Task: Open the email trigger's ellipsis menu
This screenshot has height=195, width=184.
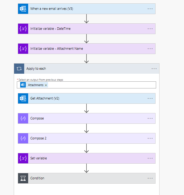Action: (x=150, y=9)
